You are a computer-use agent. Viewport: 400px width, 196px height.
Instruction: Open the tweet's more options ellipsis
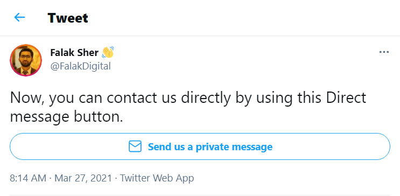coord(384,52)
